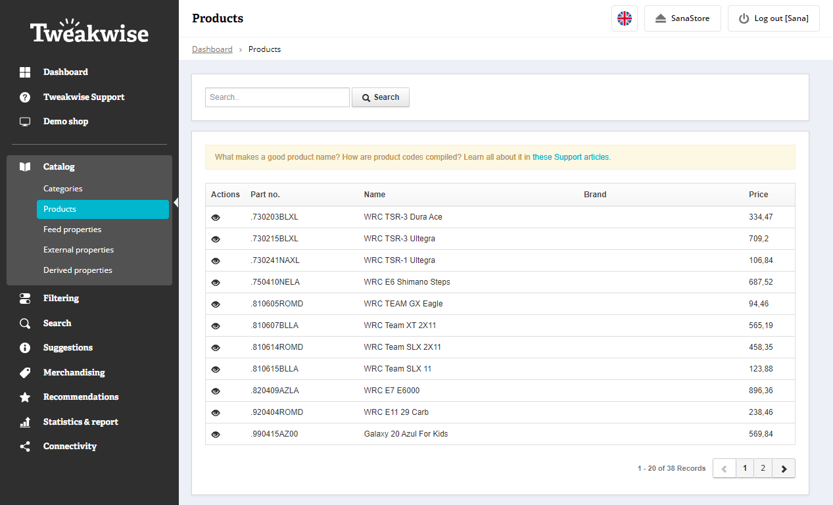This screenshot has height=505, width=833.
Task: Click the Search button
Action: (381, 97)
